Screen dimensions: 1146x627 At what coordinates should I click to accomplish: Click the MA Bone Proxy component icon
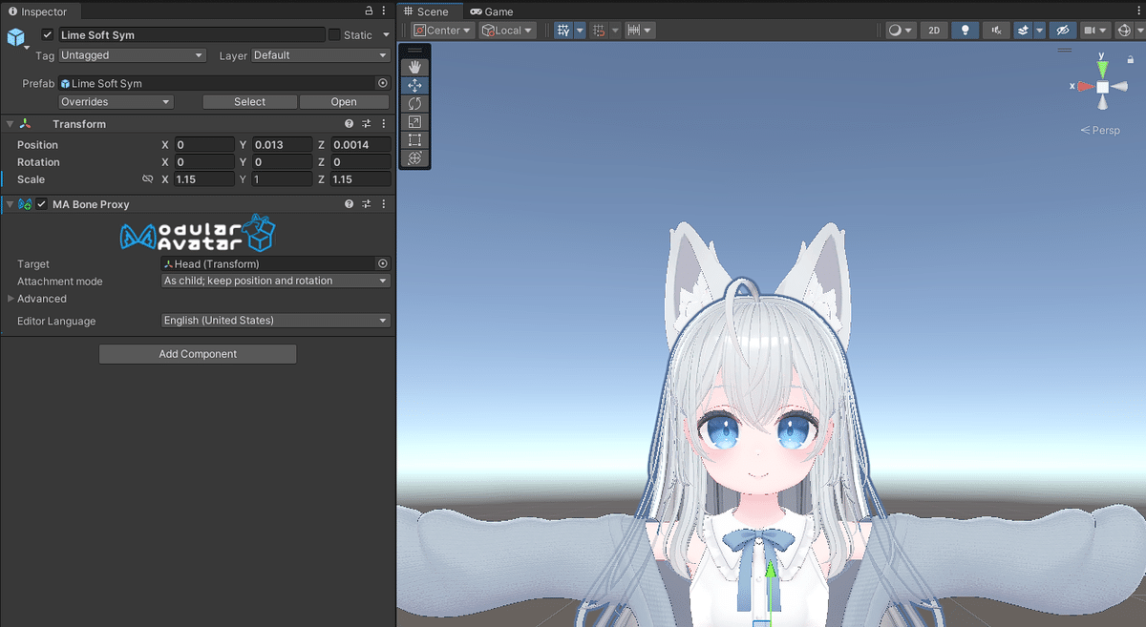[x=25, y=204]
